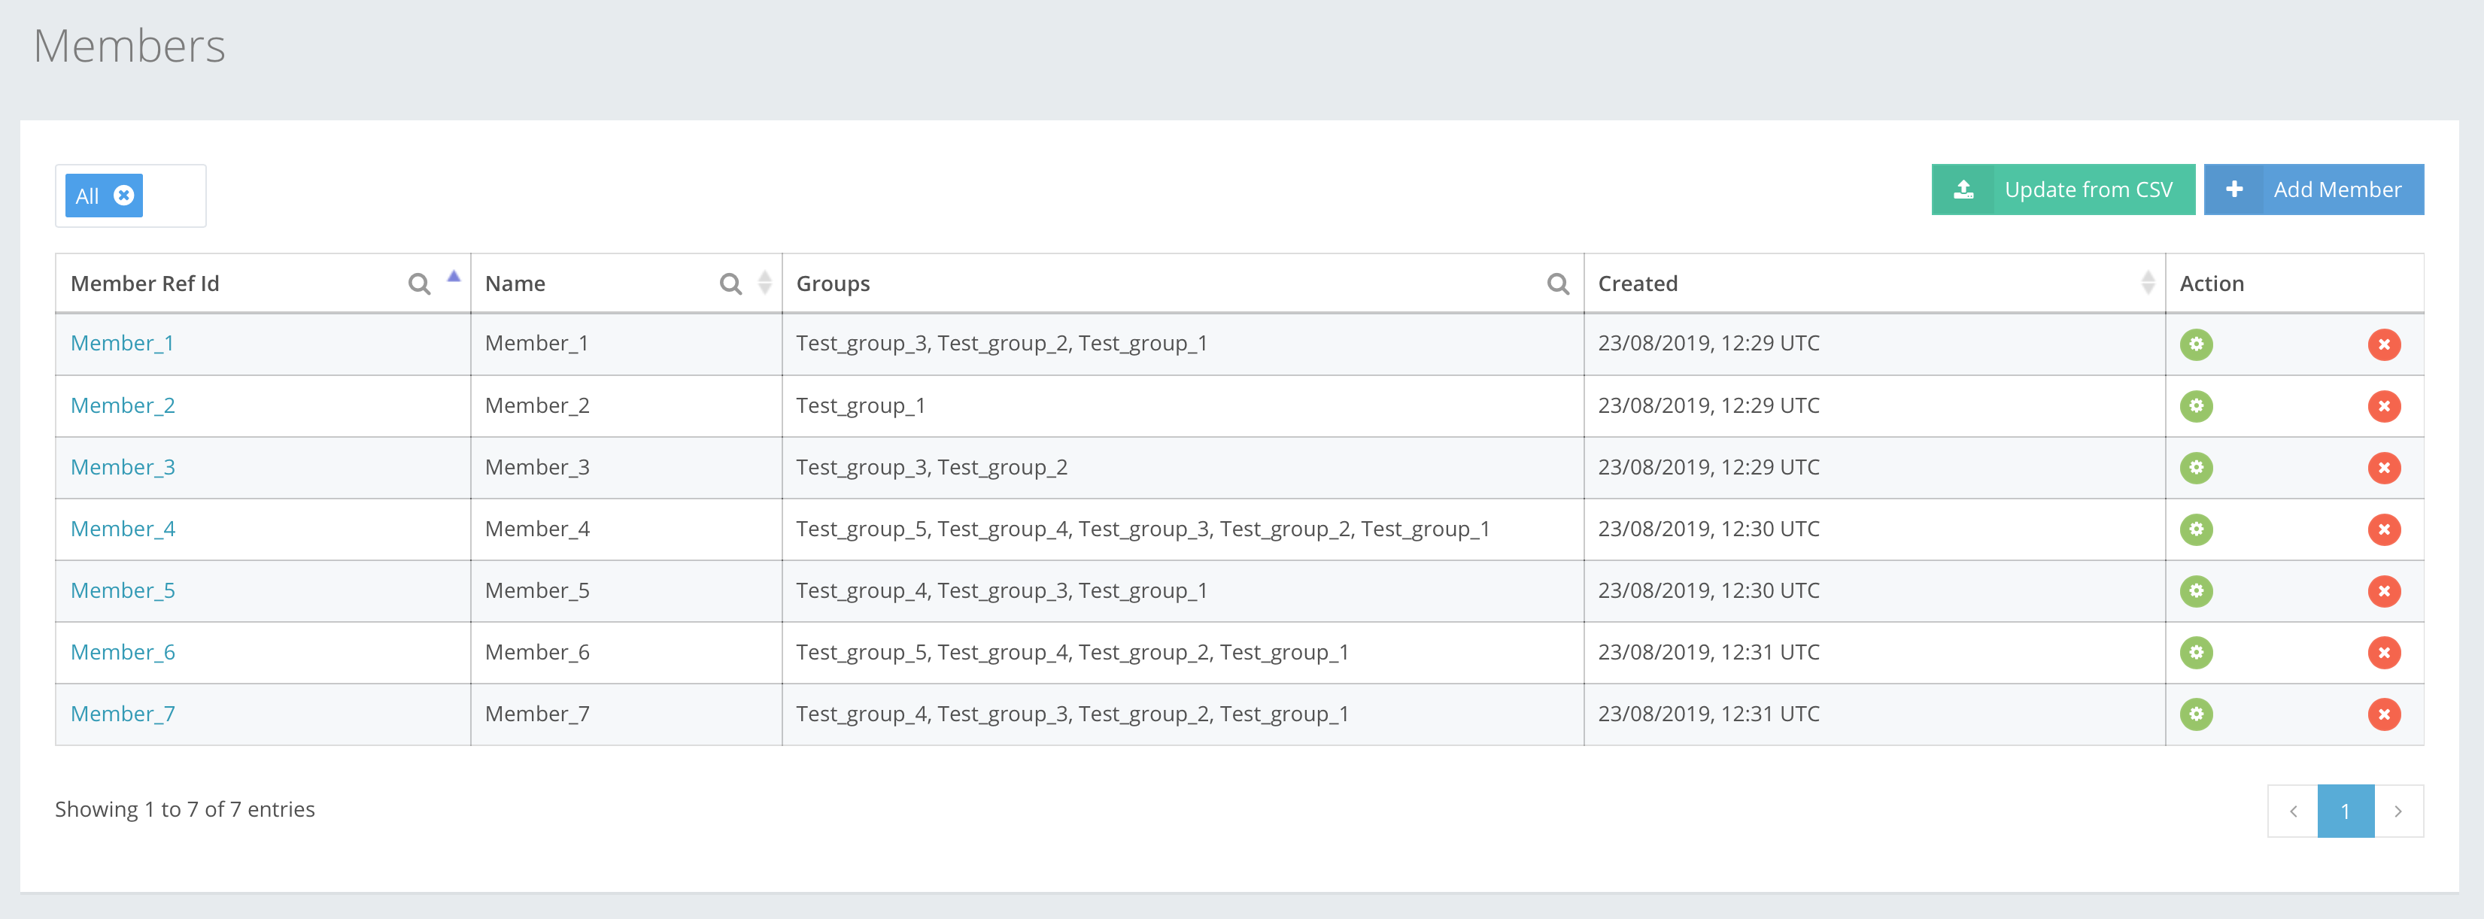Select page 1 in pagination
The image size is (2484, 919).
(2345, 811)
